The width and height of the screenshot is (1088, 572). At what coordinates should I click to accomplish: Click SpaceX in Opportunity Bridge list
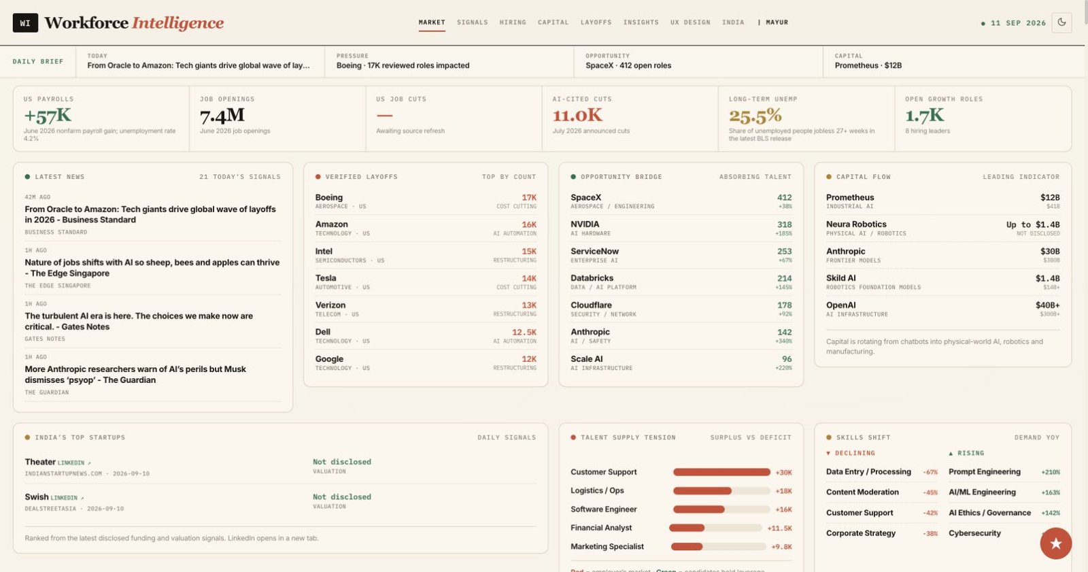pyautogui.click(x=681, y=201)
